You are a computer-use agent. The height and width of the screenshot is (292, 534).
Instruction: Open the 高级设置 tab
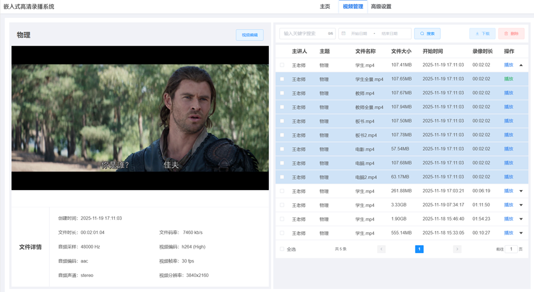(x=381, y=6)
